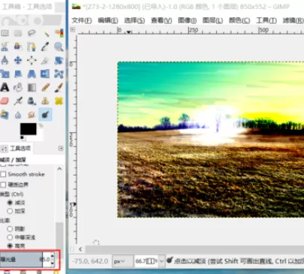The width and height of the screenshot is (304, 274).
Task: Click the tool options scrollbar up arrow
Action: [x=59, y=169]
